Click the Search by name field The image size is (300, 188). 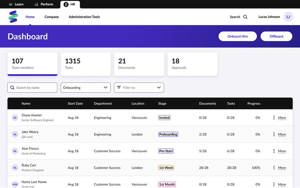pos(32,88)
